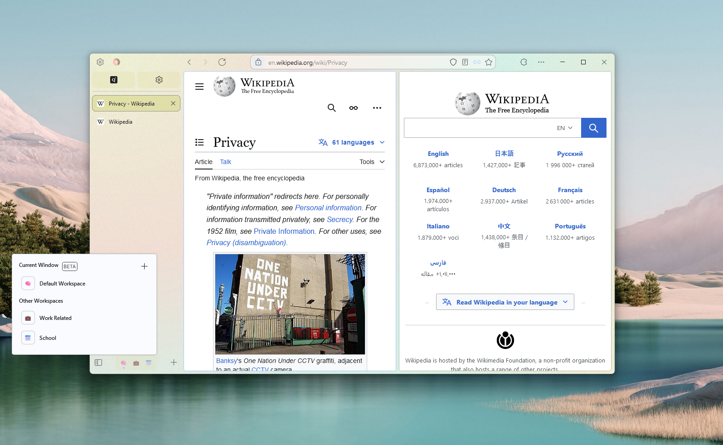723x445 pixels.
Task: Click the blue search button on portal
Action: pyautogui.click(x=594, y=128)
